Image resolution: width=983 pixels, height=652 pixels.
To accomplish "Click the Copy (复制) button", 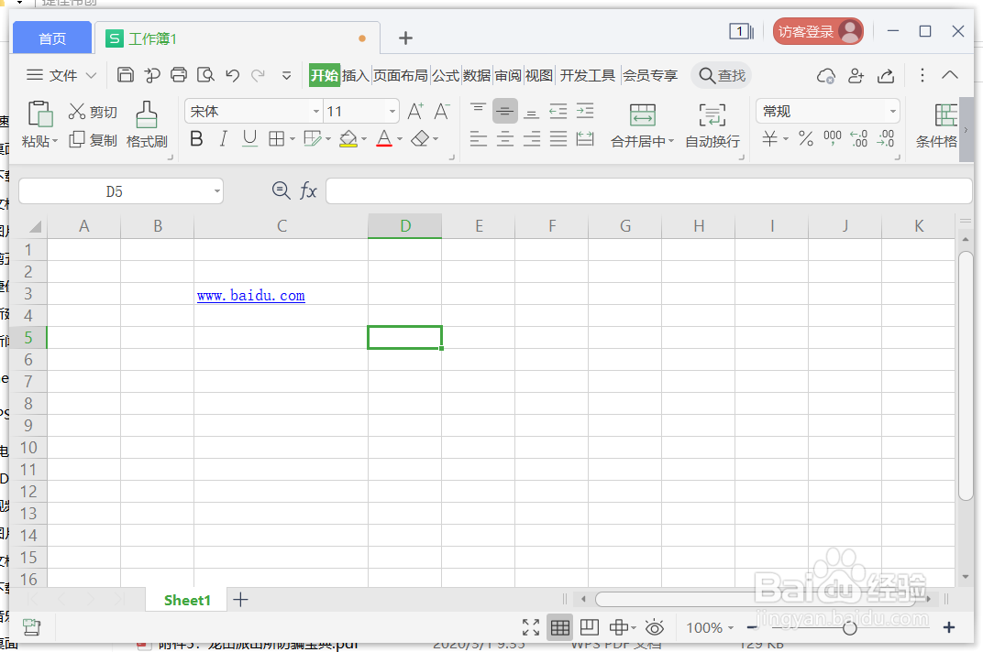I will [93, 140].
